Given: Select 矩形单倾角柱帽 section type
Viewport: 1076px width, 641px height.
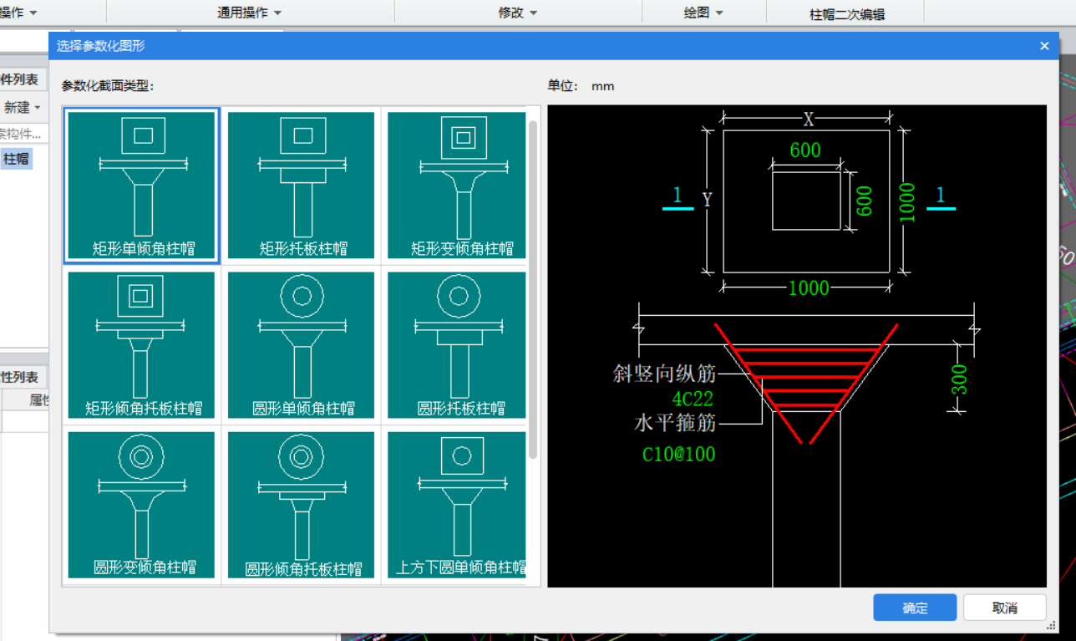Looking at the screenshot, I should pyautogui.click(x=142, y=186).
